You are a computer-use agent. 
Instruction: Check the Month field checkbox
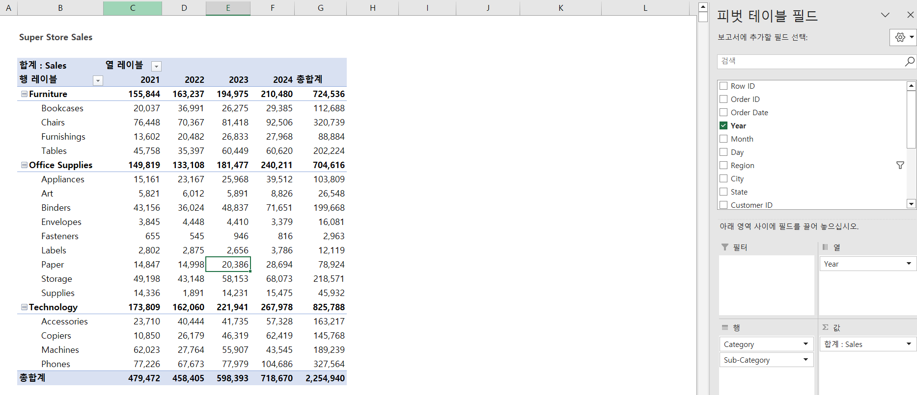pos(723,139)
